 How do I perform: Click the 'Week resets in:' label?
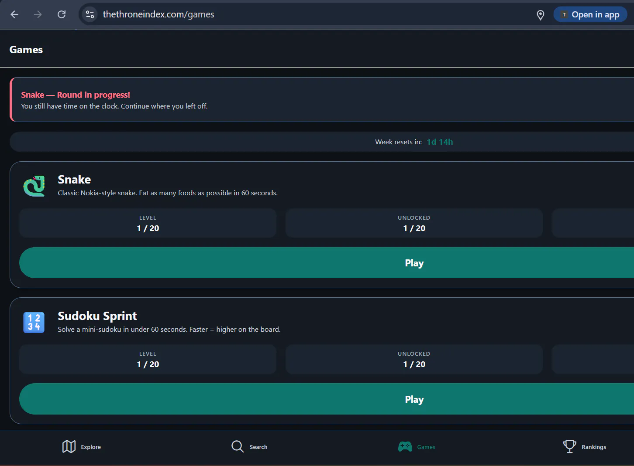pyautogui.click(x=399, y=142)
